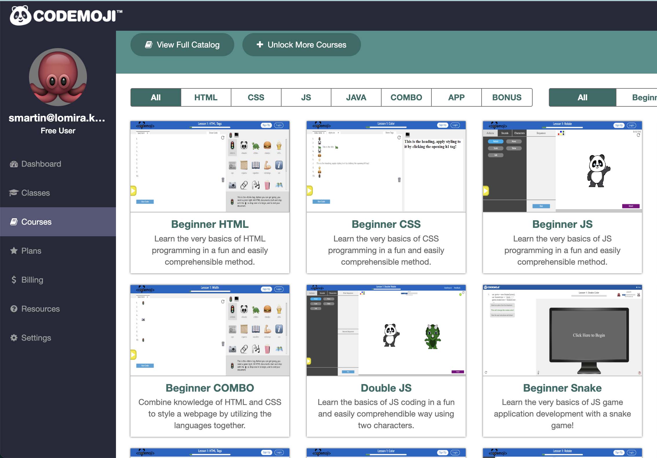Open Settings from the sidebar

[x=58, y=338]
